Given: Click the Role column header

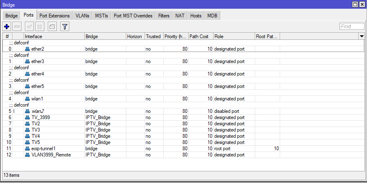Looking at the screenshot, I should pyautogui.click(x=234, y=37).
